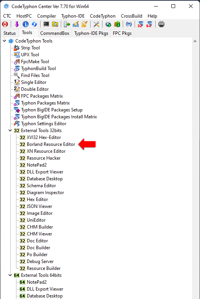Image resolution: width=200 pixels, height=299 pixels.
Task: Open the CrossBuild menu
Action: [132, 16]
